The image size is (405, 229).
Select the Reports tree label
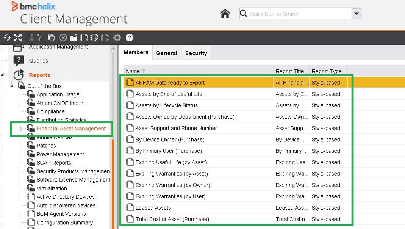tap(39, 75)
